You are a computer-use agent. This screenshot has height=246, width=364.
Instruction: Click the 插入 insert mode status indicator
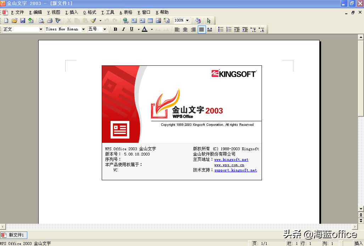tap(358, 244)
